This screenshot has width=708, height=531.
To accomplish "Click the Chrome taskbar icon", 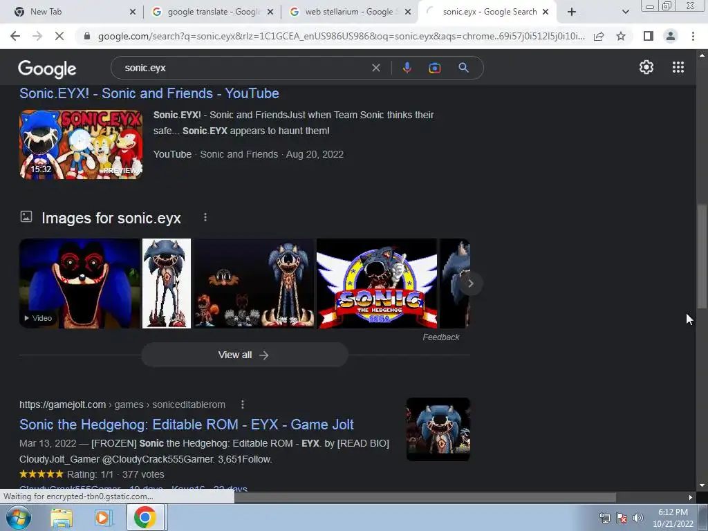I will click(145, 517).
